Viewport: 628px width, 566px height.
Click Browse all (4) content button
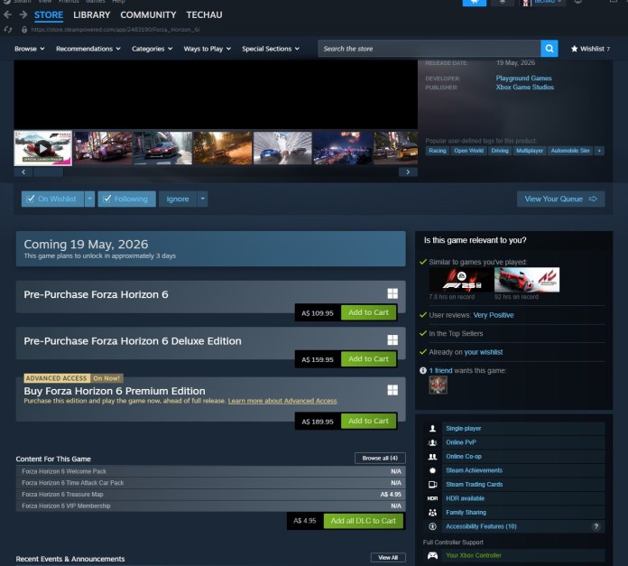(380, 458)
